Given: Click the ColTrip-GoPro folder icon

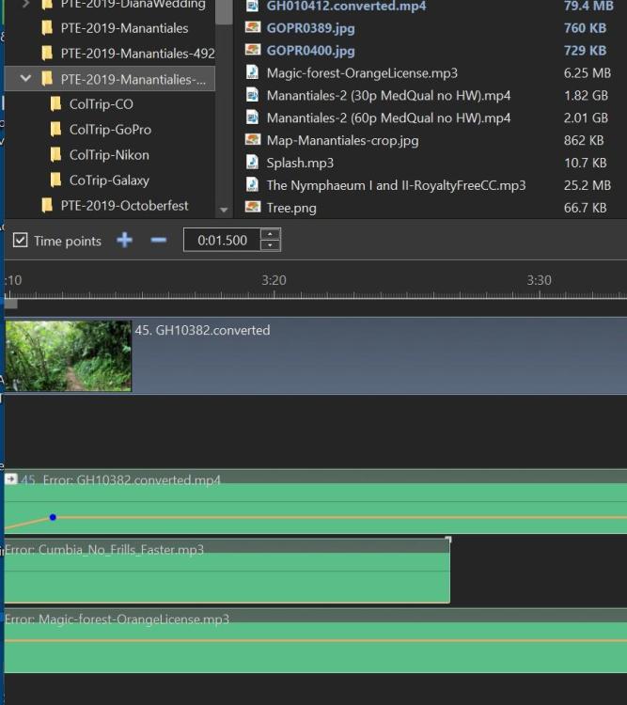Looking at the screenshot, I should [x=55, y=130].
